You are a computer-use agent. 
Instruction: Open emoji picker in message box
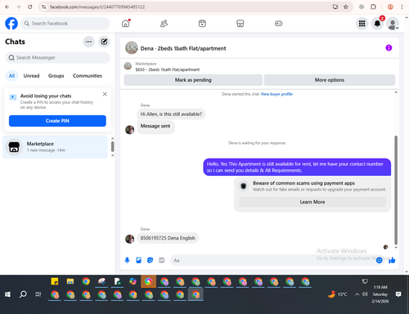pyautogui.click(x=379, y=260)
